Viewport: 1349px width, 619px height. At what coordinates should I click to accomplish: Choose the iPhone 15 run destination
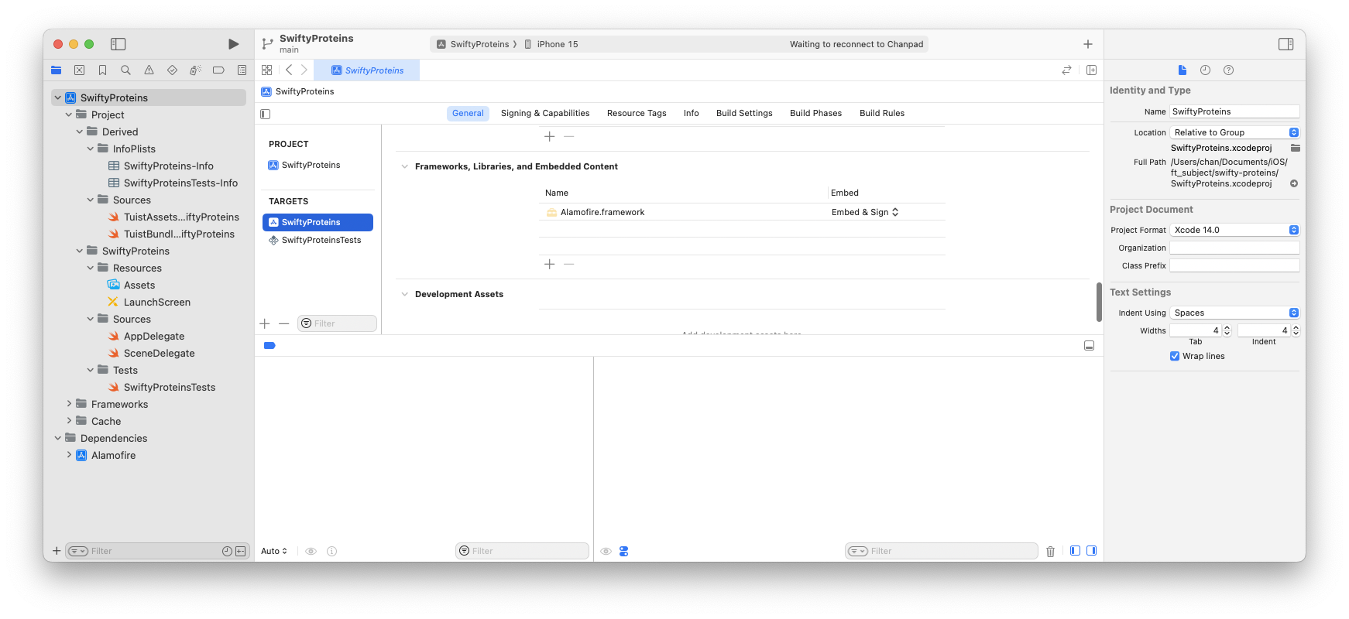pyautogui.click(x=551, y=44)
